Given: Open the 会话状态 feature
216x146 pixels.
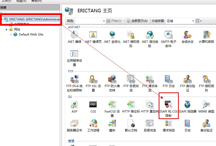Looking at the screenshot, I should click(x=188, y=37).
